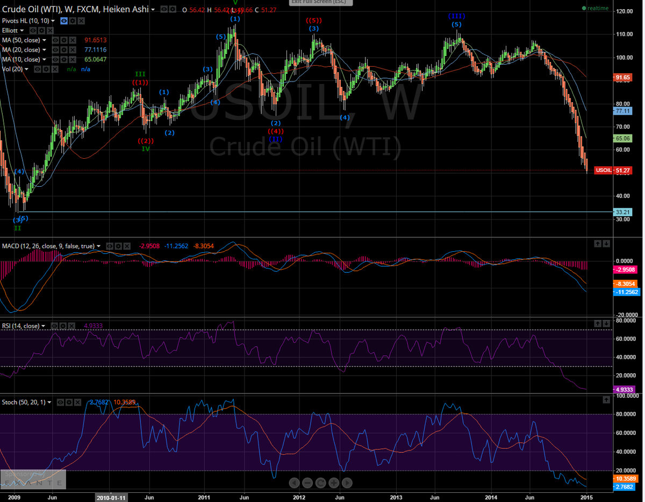Expand the Vol (20) dropdown
645x502 pixels.
point(26,69)
